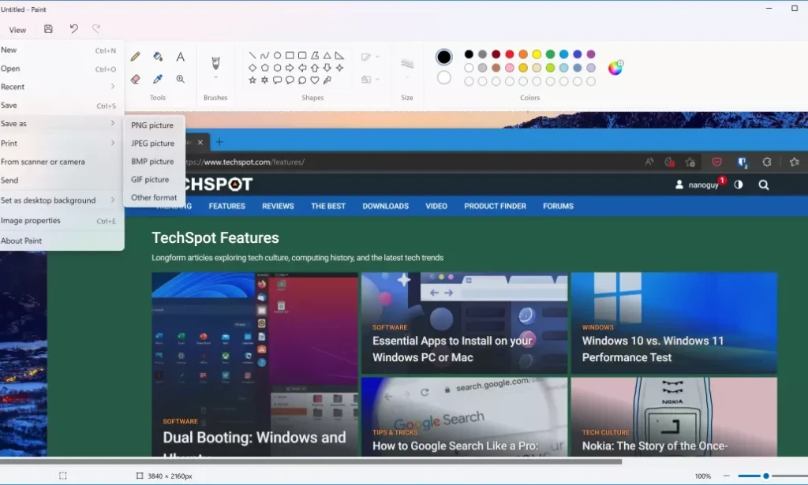Click the Save disk icon
Screen dimensions: 808x485
click(48, 29)
